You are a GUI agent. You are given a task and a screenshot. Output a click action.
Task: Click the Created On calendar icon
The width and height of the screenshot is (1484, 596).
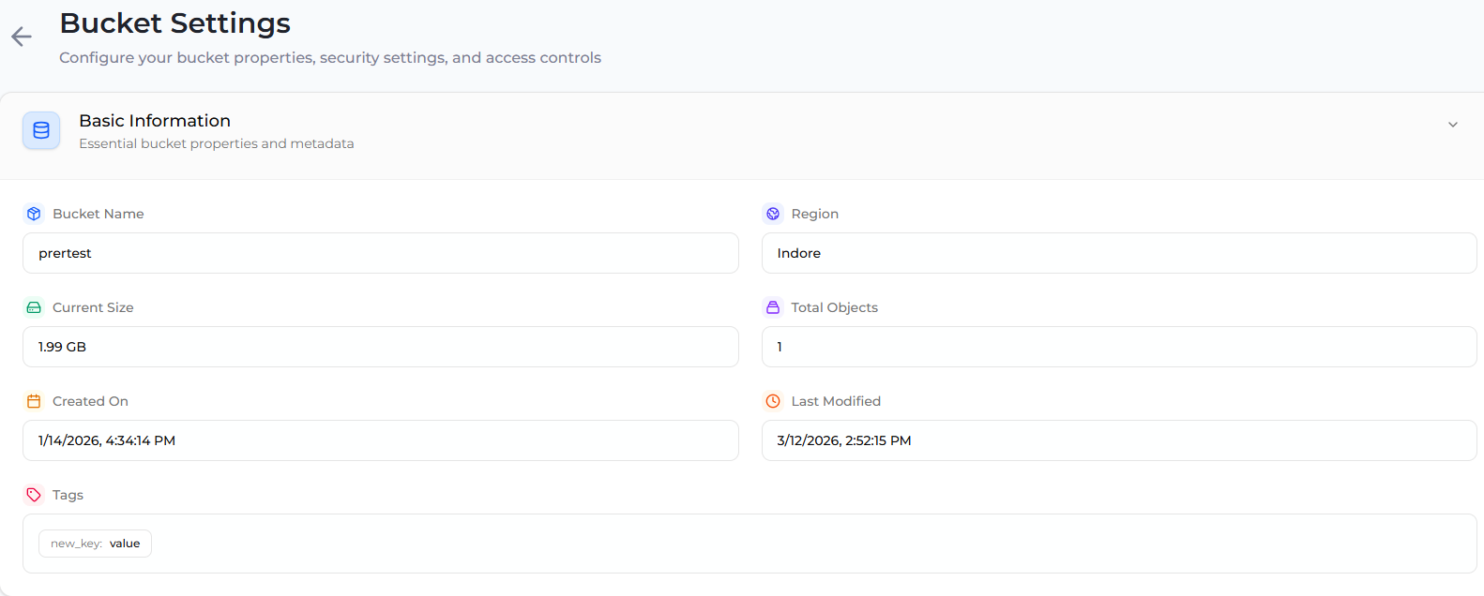[x=34, y=401]
